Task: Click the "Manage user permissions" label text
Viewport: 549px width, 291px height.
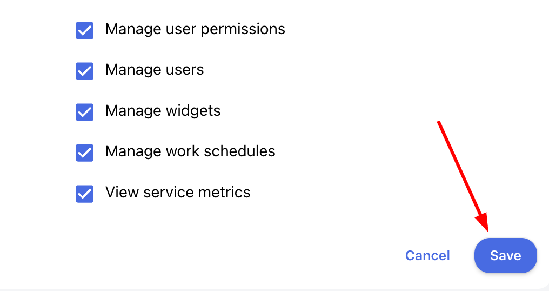Action: 195,29
